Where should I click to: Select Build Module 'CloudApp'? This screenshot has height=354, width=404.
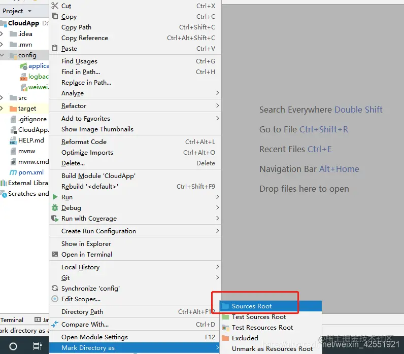coord(136,175)
